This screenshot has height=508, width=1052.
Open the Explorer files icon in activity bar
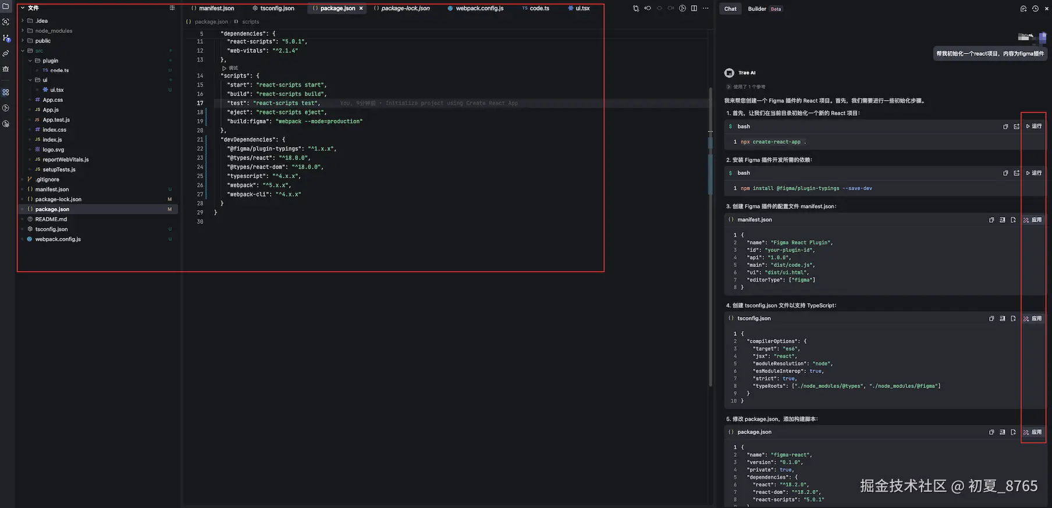(6, 6)
